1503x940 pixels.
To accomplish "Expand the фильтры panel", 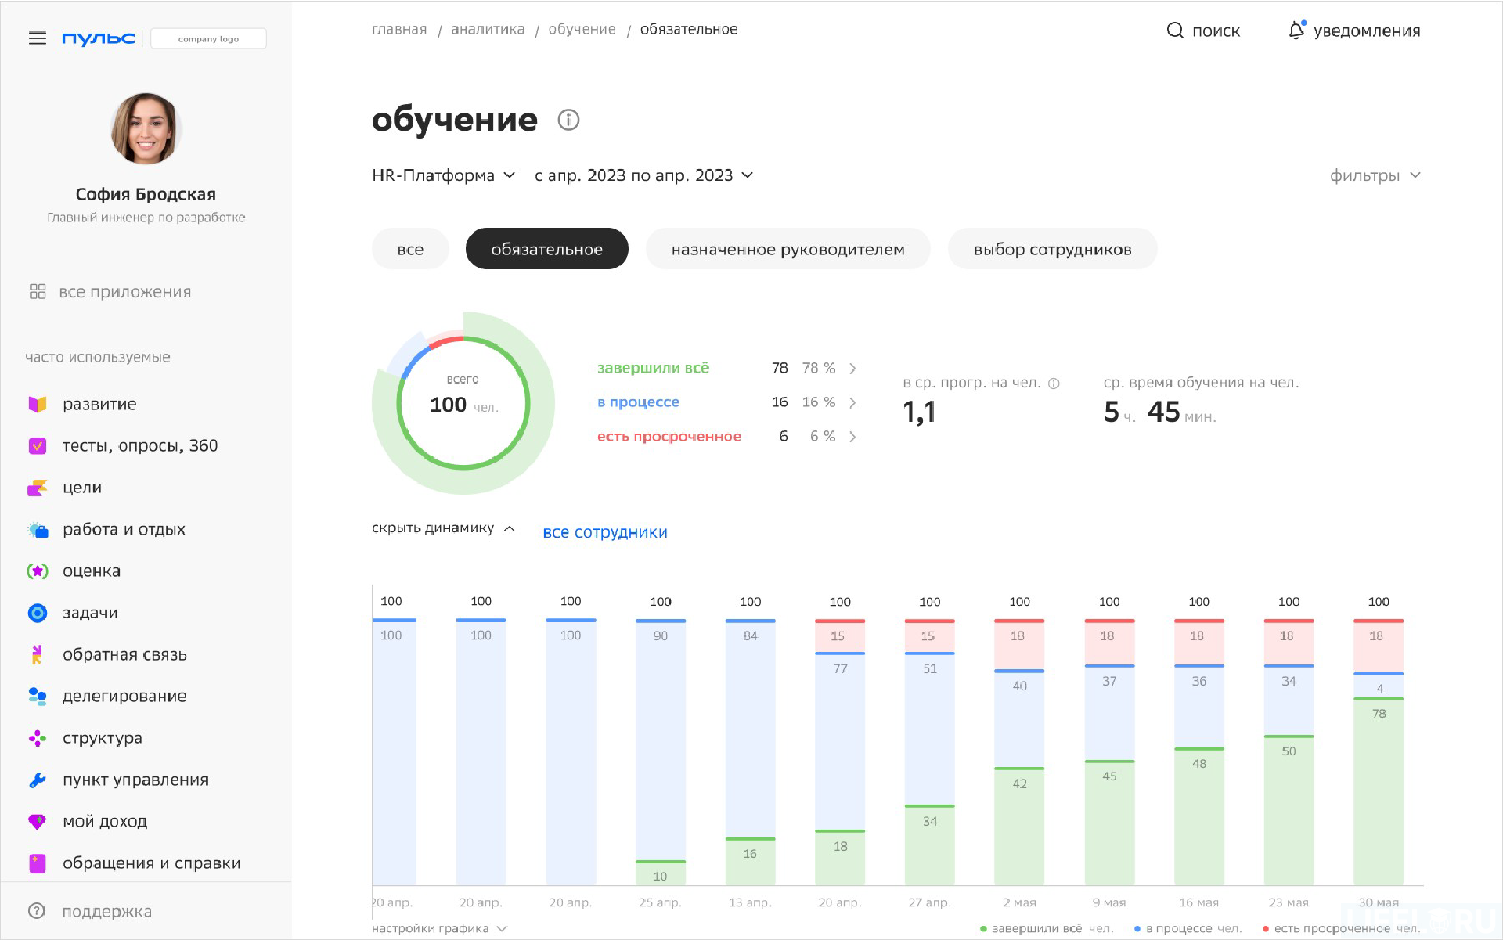I will (x=1374, y=175).
